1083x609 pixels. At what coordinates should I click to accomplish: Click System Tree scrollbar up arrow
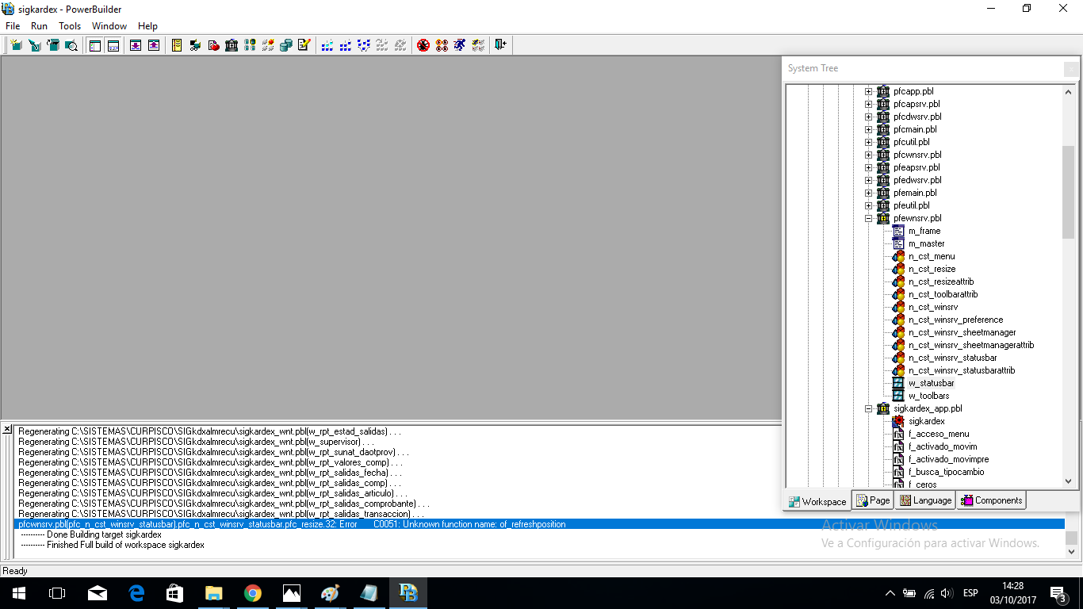pos(1068,92)
